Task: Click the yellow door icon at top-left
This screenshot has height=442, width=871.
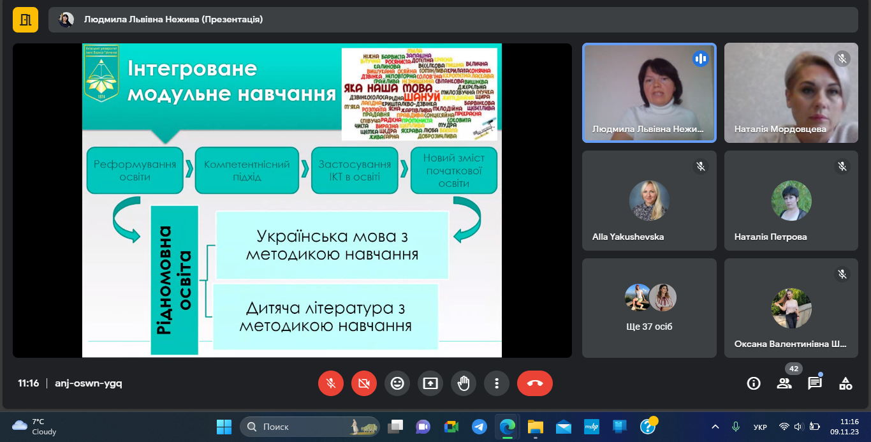Action: [26, 20]
